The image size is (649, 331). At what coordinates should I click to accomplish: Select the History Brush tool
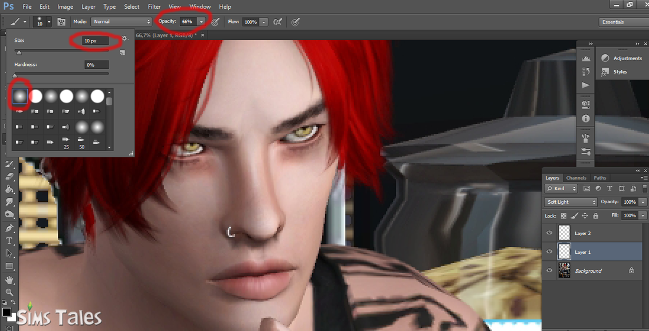coord(10,164)
